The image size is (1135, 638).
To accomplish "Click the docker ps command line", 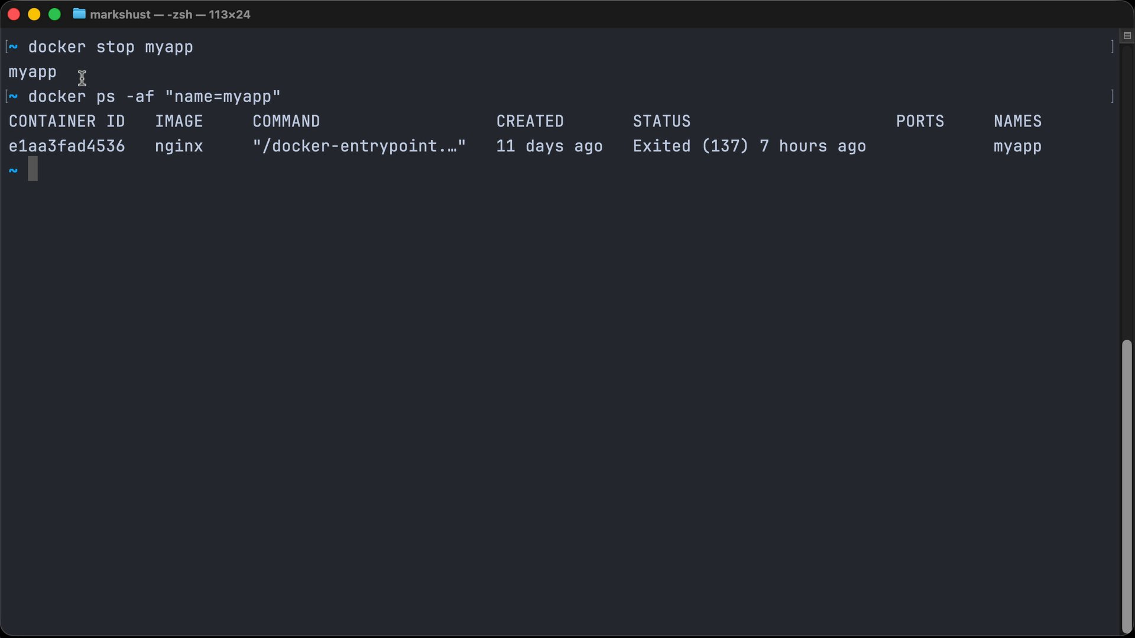I will [x=154, y=96].
